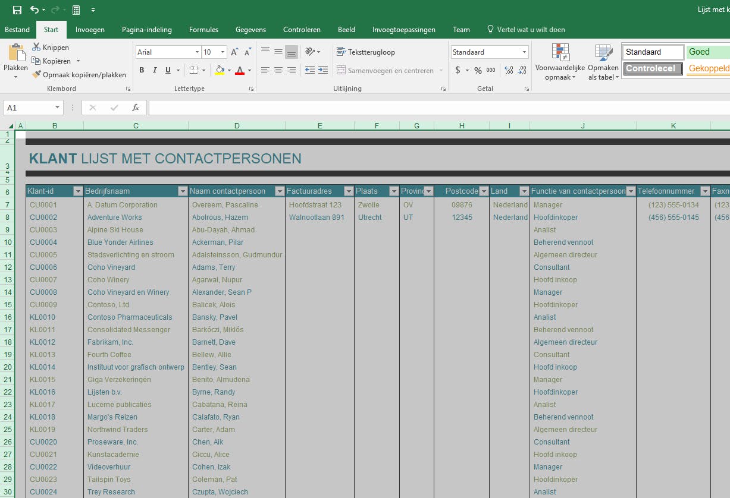730x498 pixels.
Task: Click the increase font size icon
Action: [234, 52]
